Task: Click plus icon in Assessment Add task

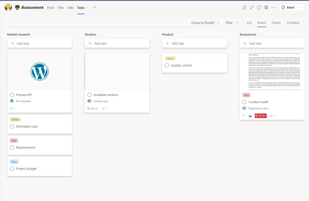Action: click(x=245, y=43)
